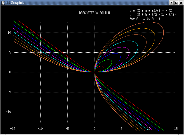Click the y-axis label 5
The height and width of the screenshot is (135, 184).
10,52
